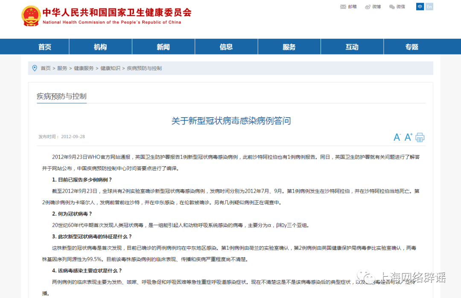Open the 机构 navigation menu item
Screen dimensions: 461x298
pyautogui.click(x=101, y=46)
